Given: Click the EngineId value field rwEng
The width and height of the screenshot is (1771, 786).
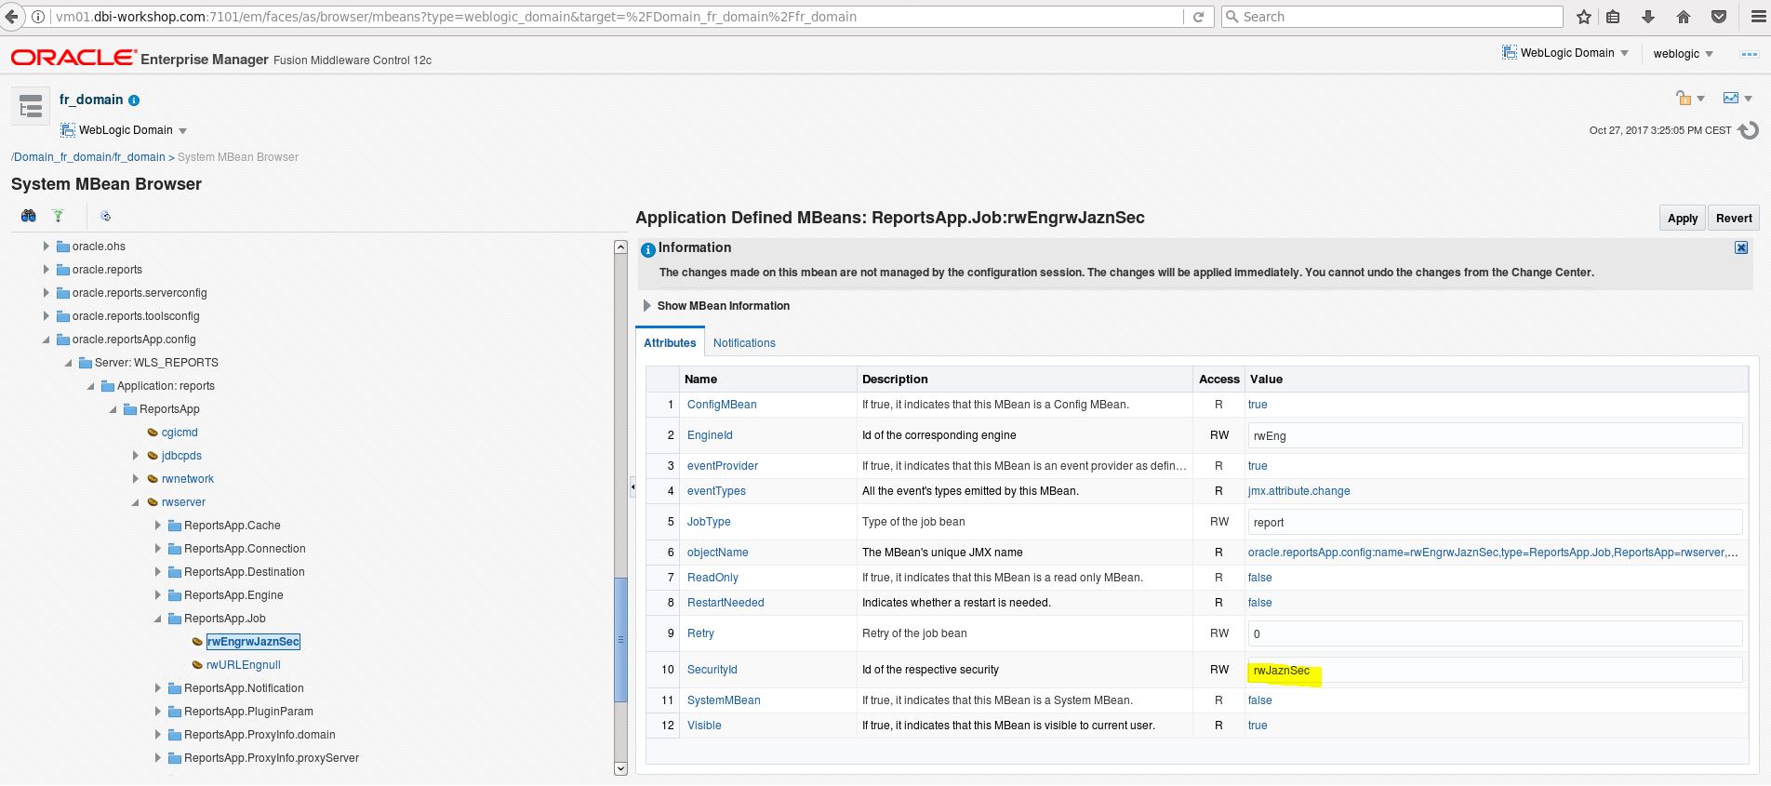Looking at the screenshot, I should pyautogui.click(x=1495, y=435).
